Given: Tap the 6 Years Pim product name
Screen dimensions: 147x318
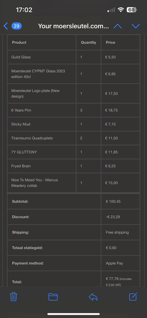Looking at the screenshot, I should point(21,111).
